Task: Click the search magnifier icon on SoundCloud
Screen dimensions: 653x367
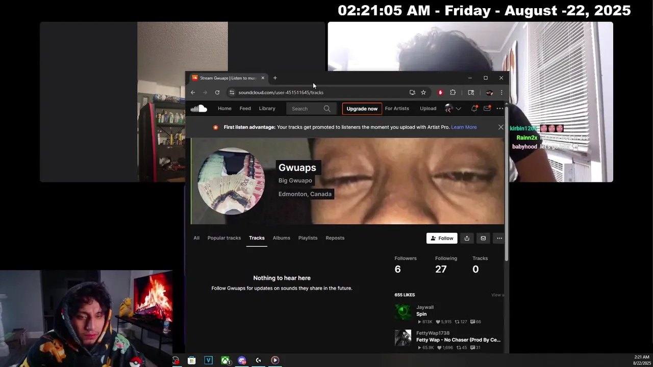Action: tap(327, 109)
